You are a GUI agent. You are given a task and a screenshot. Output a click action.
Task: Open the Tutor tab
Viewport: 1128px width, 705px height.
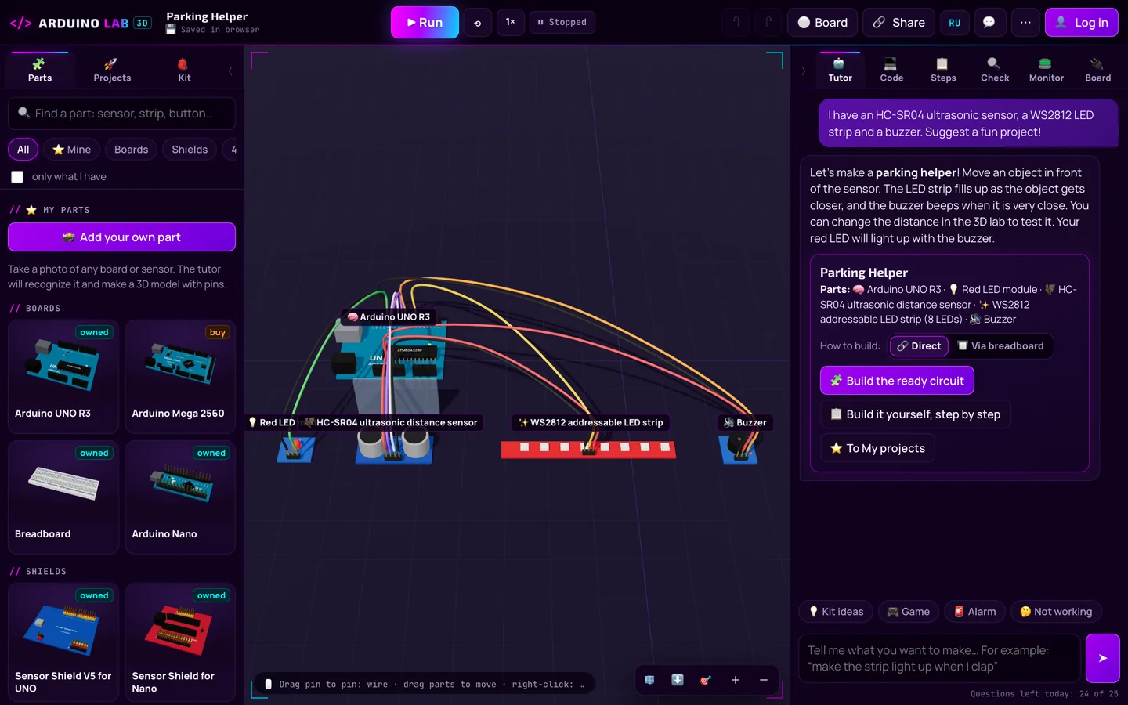pos(840,70)
